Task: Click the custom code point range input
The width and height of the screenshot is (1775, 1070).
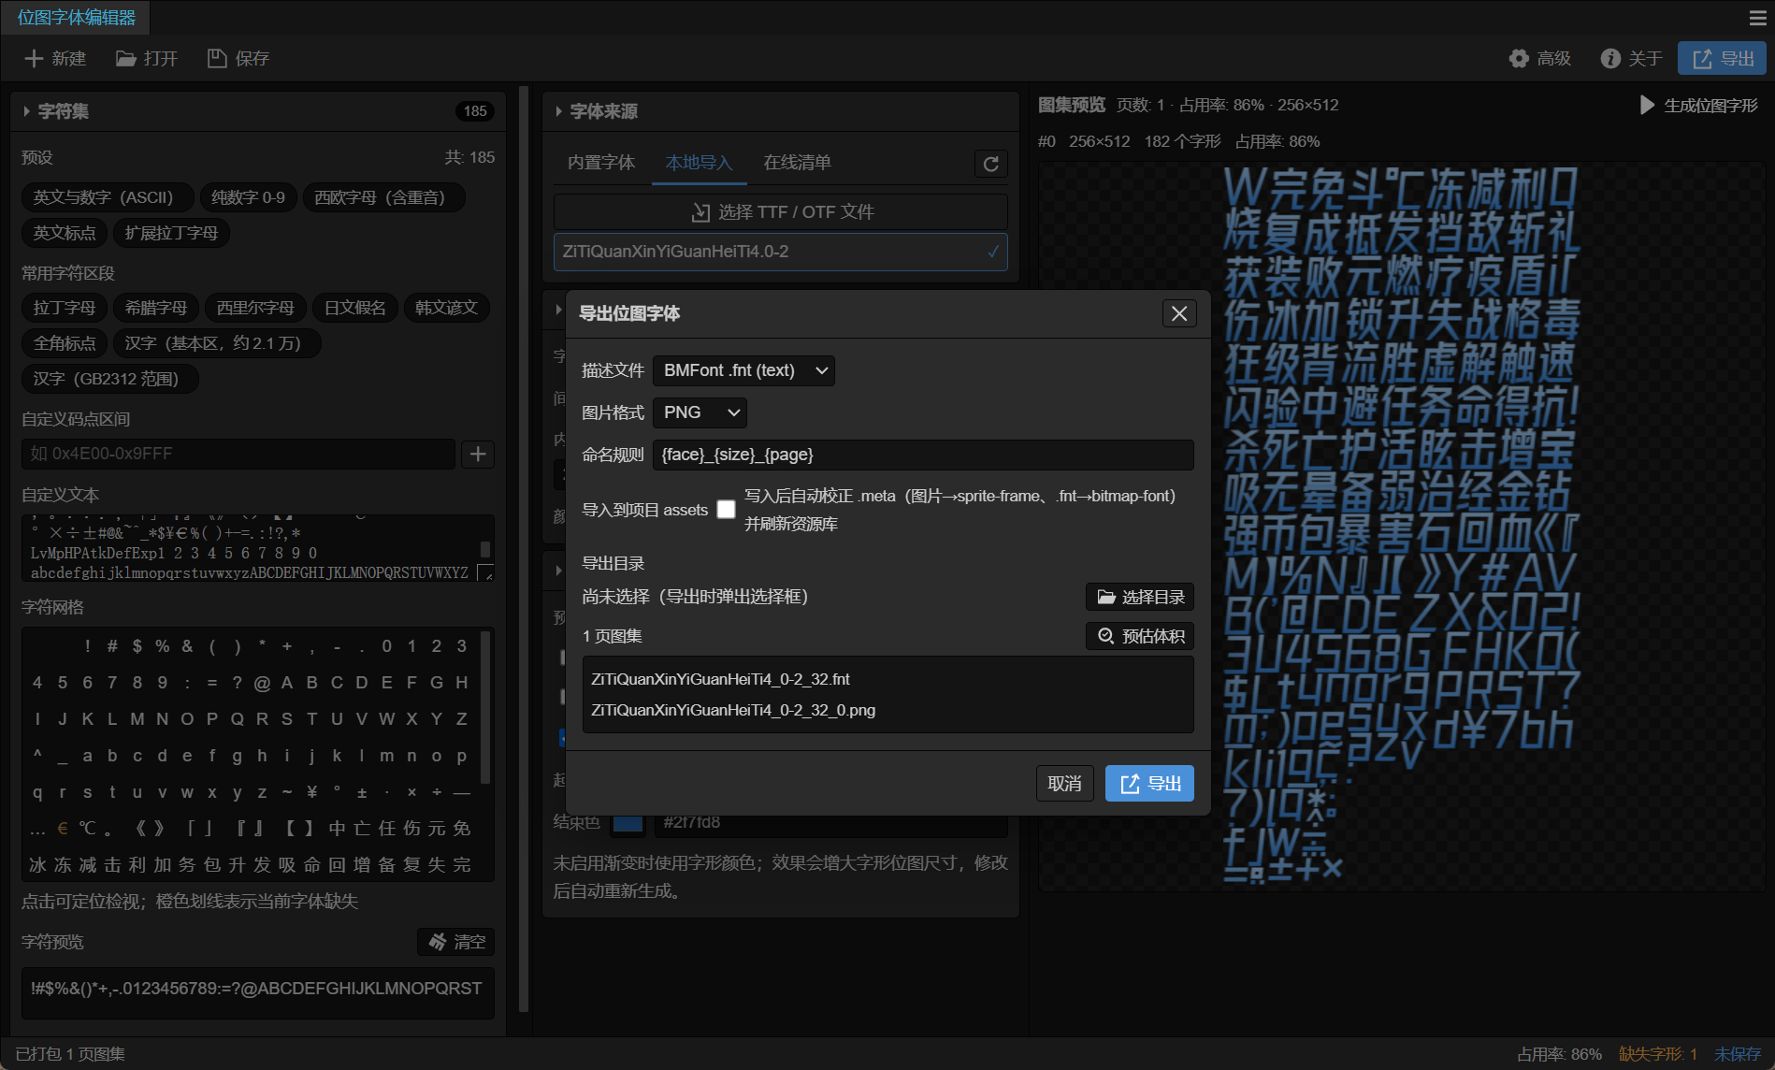Action: pos(238,454)
